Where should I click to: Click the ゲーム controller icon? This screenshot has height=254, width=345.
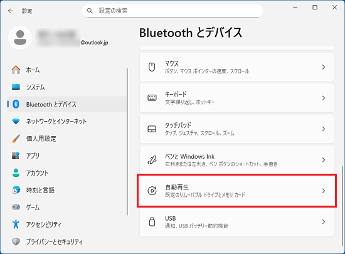point(16,207)
